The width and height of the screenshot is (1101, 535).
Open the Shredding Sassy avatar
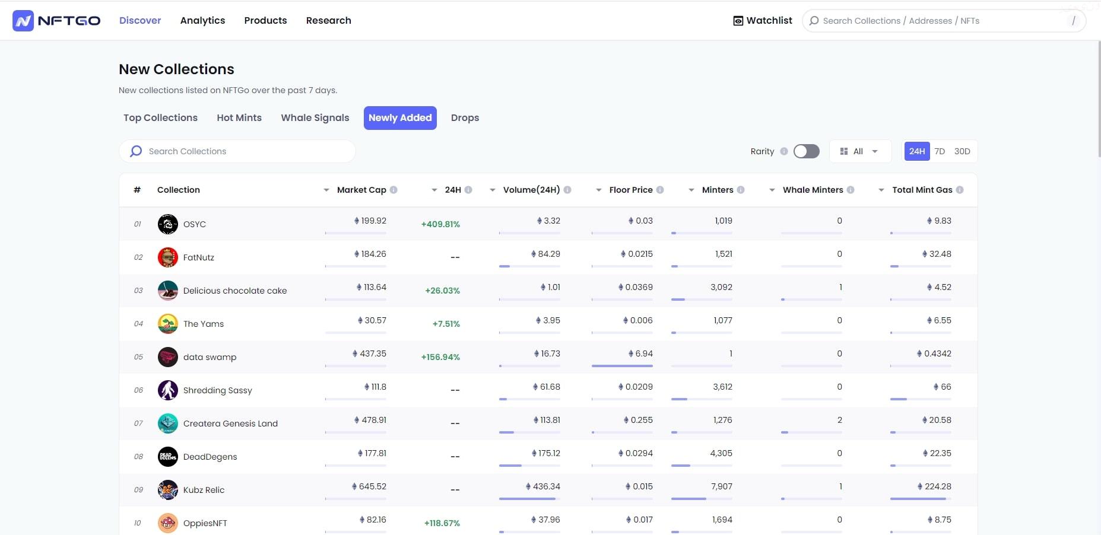(x=168, y=390)
